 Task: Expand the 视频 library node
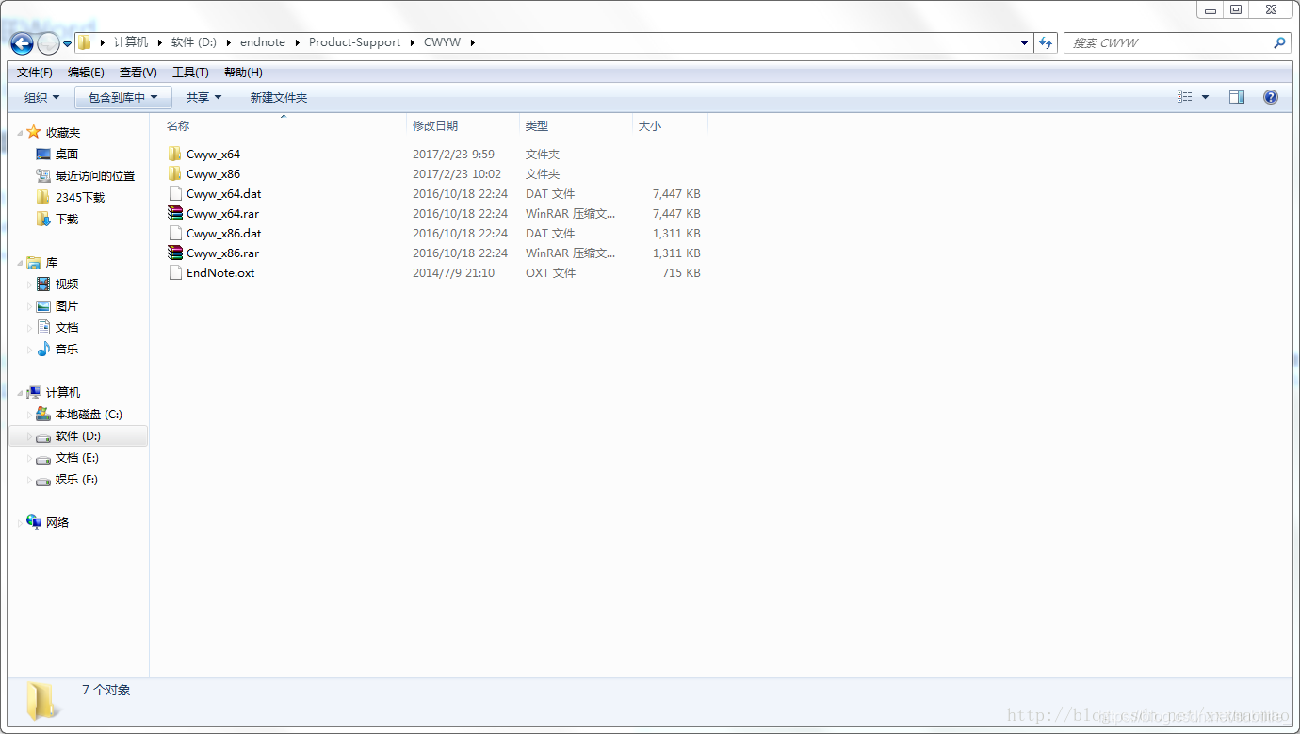click(29, 285)
